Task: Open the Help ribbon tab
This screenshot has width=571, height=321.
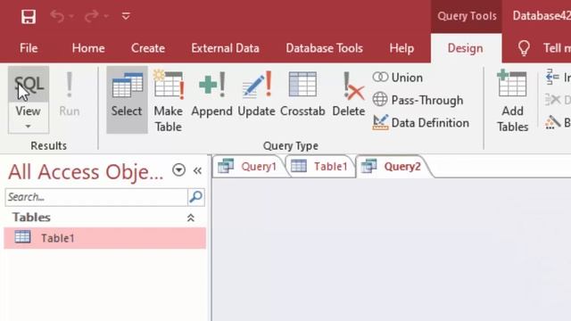Action: coord(401,48)
